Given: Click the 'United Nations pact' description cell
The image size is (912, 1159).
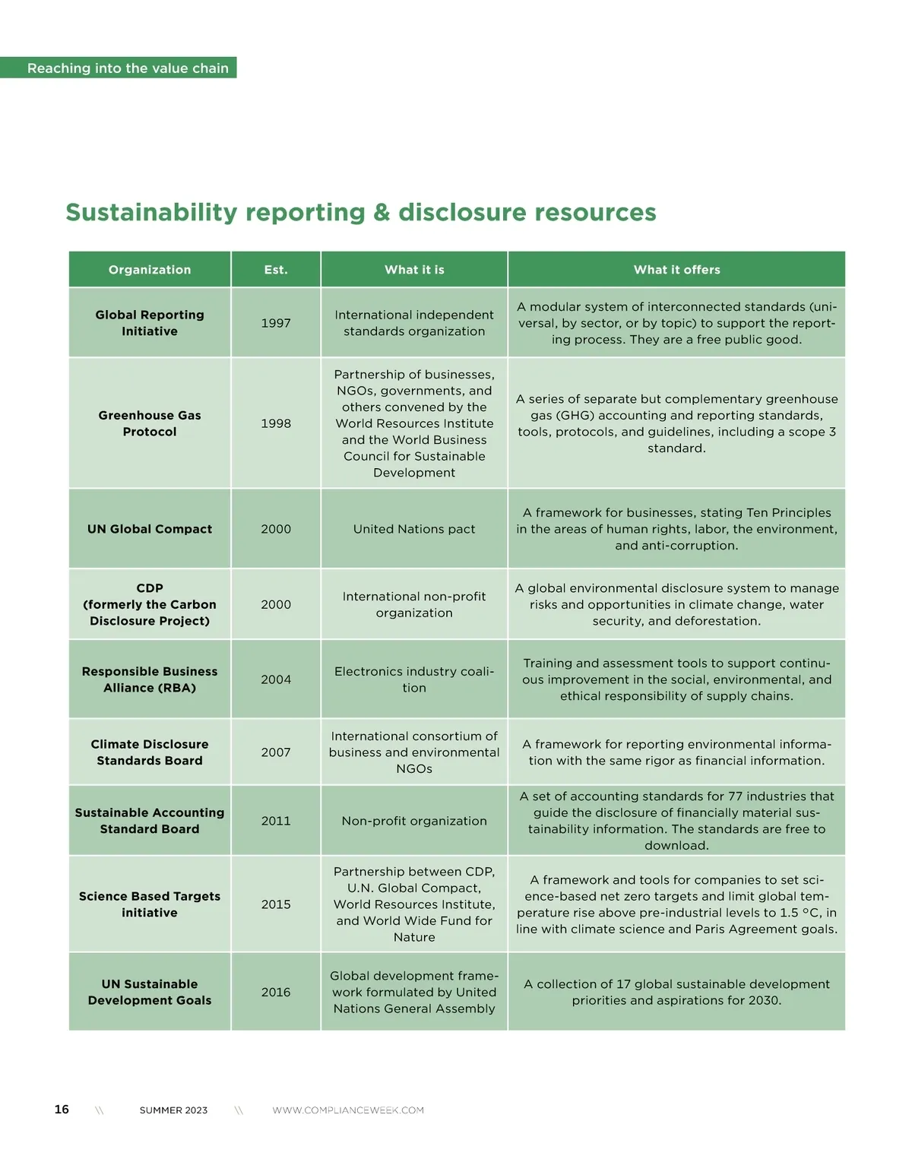Looking at the screenshot, I should (x=414, y=529).
